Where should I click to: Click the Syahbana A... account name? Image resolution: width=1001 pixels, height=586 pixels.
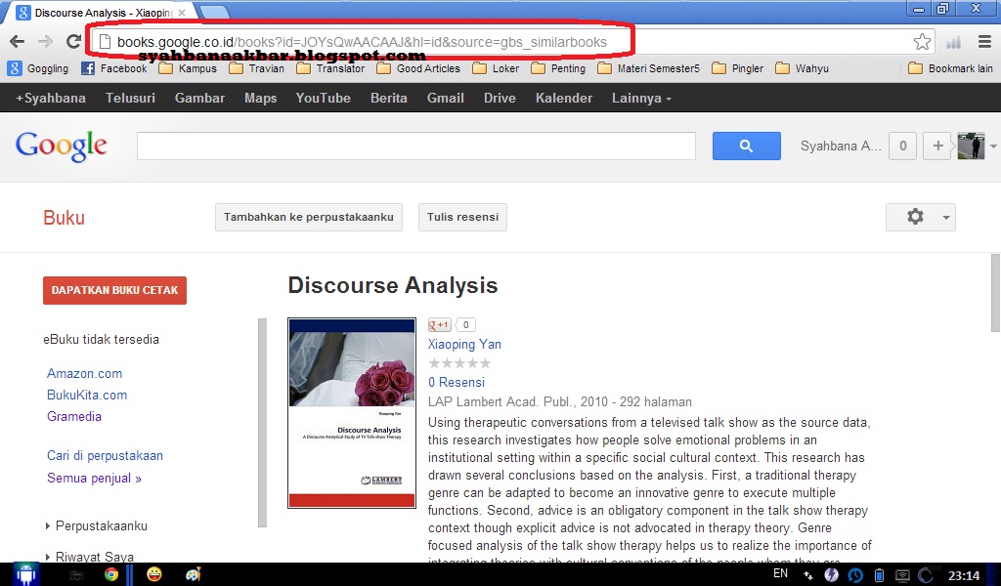(x=841, y=146)
